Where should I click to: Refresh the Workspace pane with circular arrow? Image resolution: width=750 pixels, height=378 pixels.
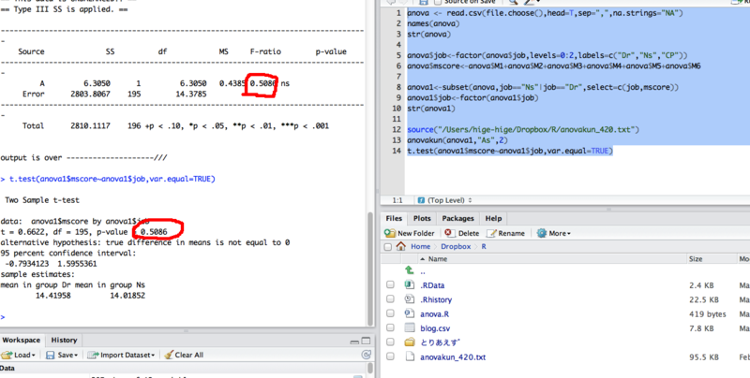366,355
